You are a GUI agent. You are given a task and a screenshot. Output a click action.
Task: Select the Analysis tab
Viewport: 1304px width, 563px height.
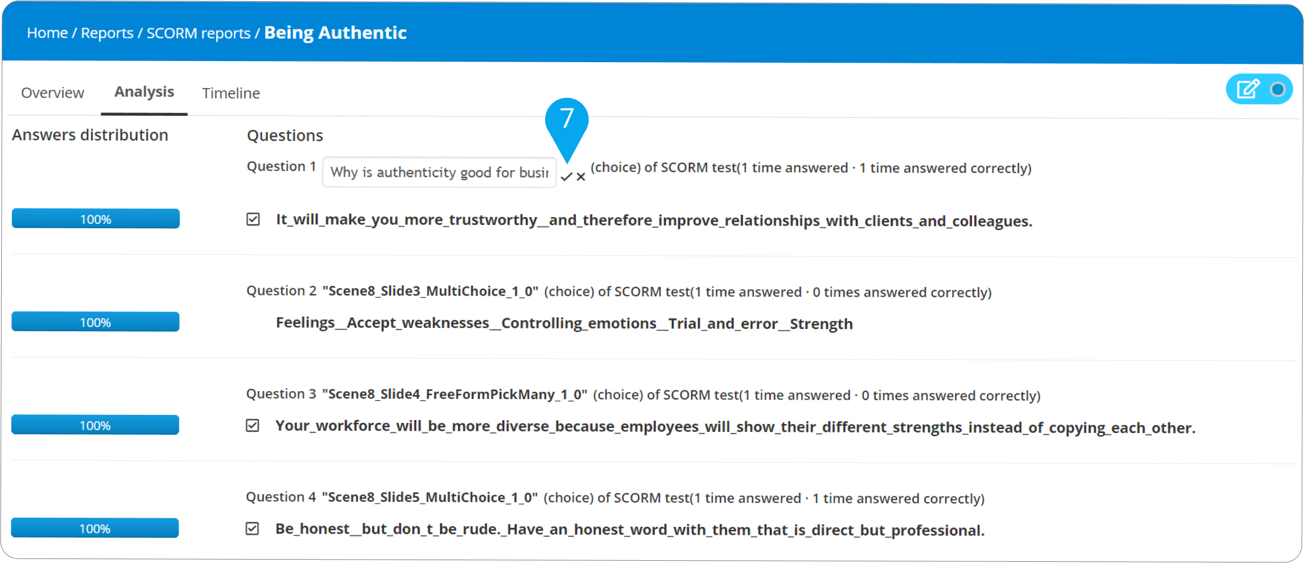[x=144, y=92]
